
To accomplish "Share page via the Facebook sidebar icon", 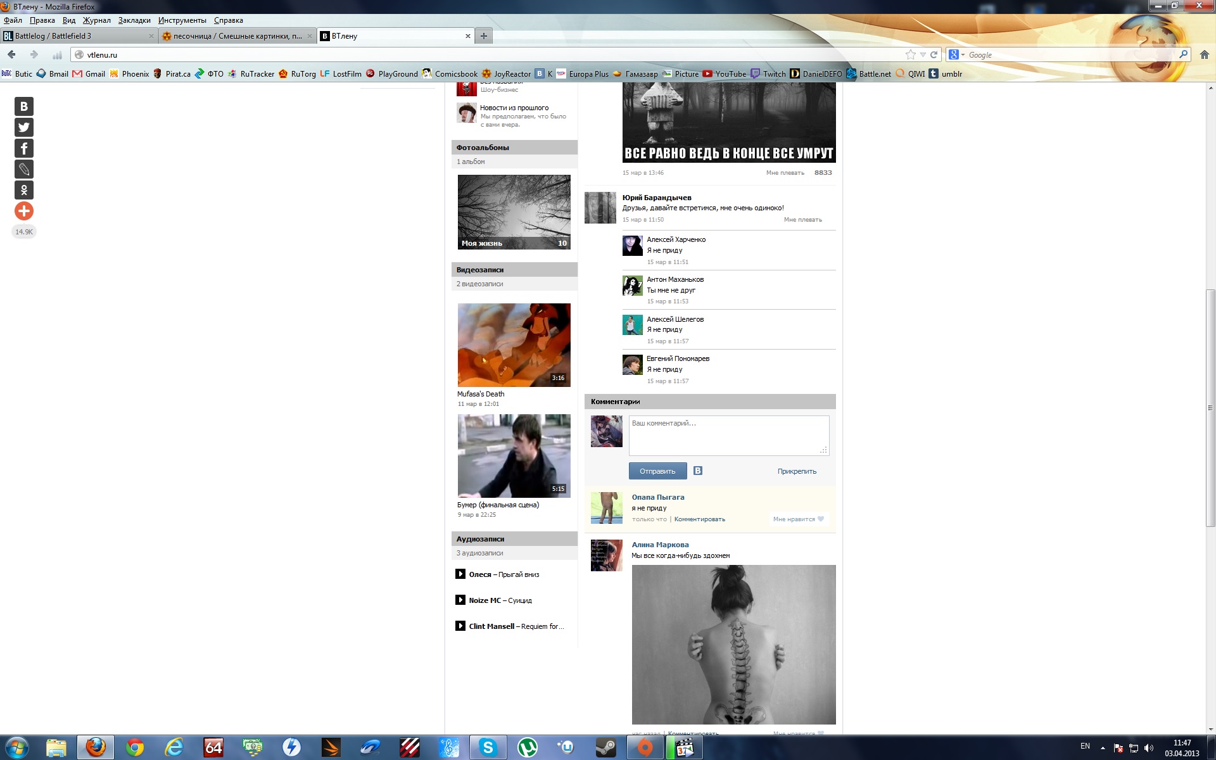I will 24,148.
